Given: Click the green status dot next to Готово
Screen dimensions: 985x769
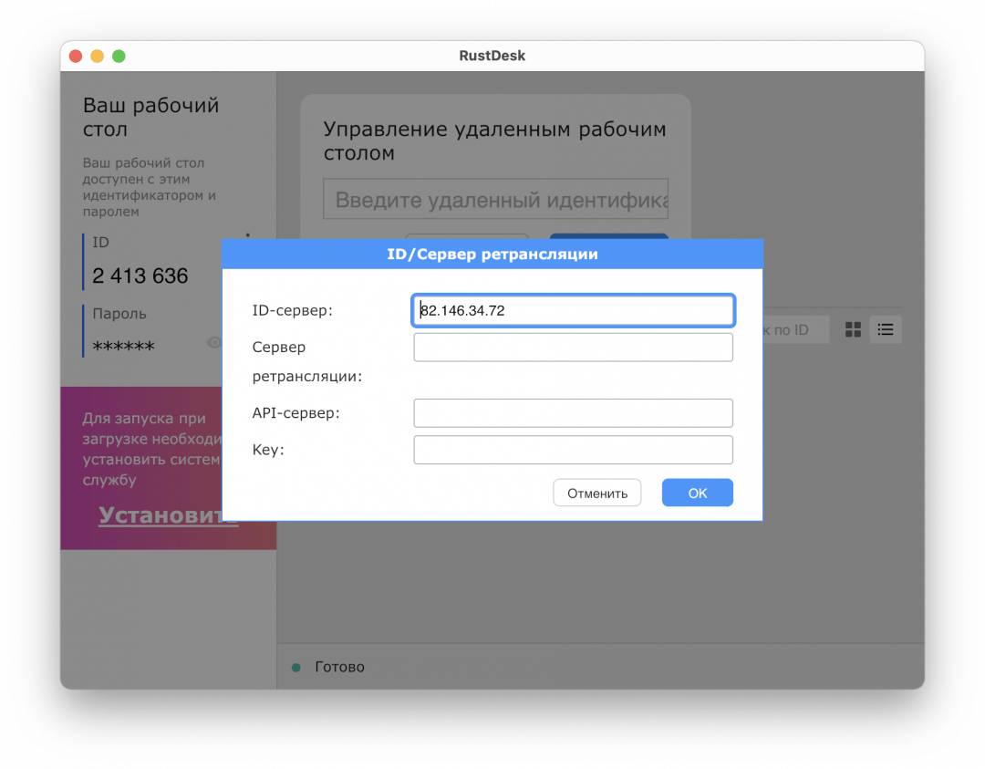Looking at the screenshot, I should pyautogui.click(x=294, y=667).
